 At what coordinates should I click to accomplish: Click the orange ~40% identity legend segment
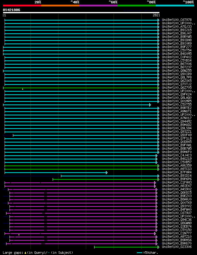point(60,6)
